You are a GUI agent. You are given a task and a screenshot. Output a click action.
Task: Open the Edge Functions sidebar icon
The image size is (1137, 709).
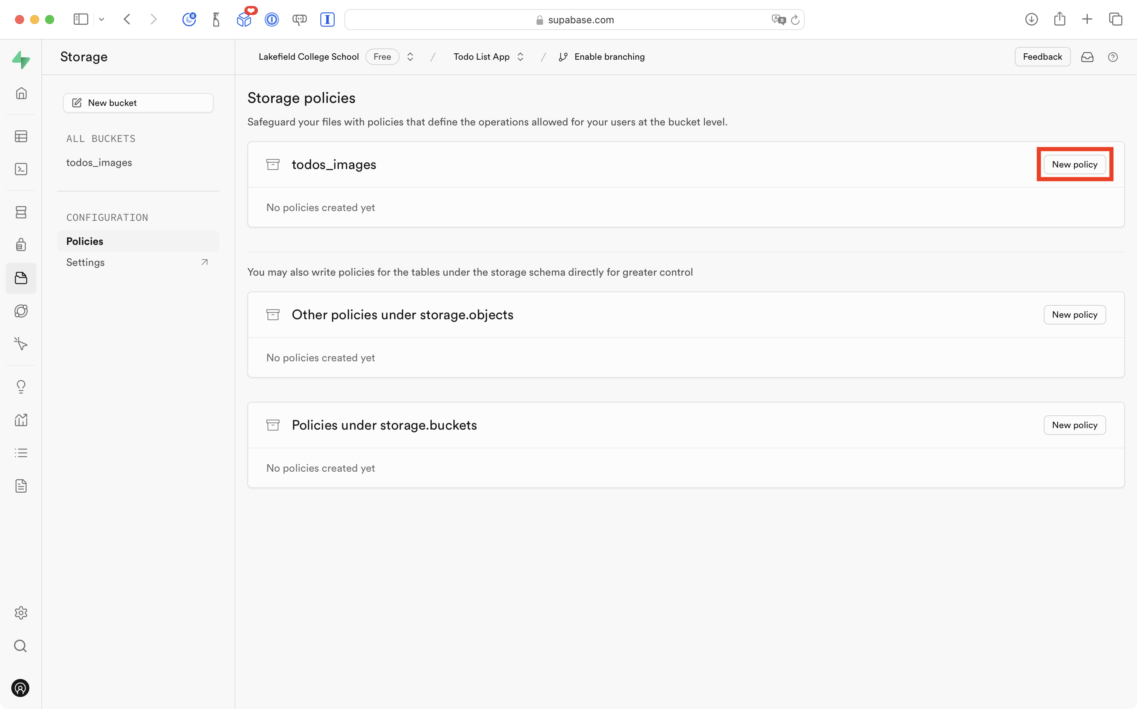coord(21,311)
